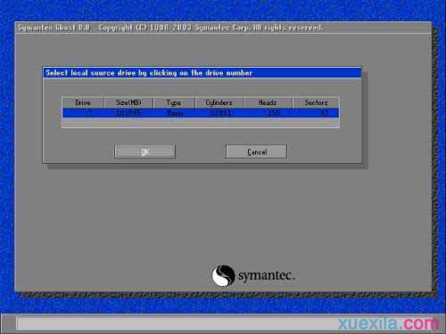Screen dimensions: 446x334
Task: Select the Drive column header
Action: coord(83,102)
